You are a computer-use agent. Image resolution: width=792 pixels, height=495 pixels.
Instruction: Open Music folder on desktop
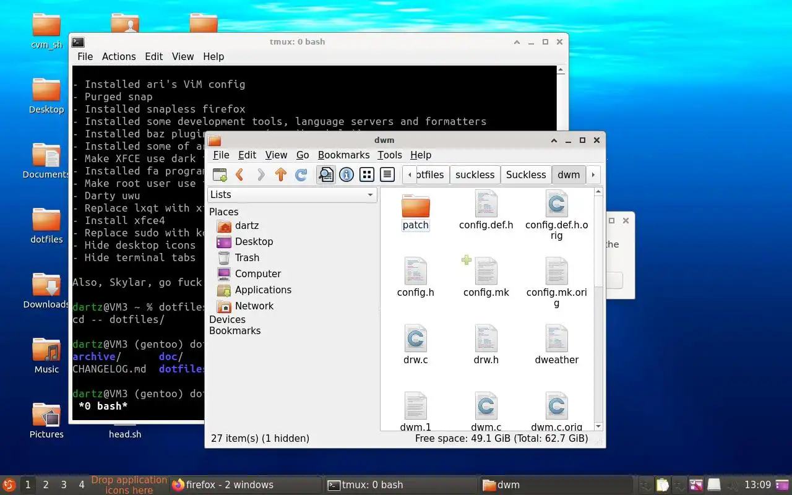click(x=46, y=350)
